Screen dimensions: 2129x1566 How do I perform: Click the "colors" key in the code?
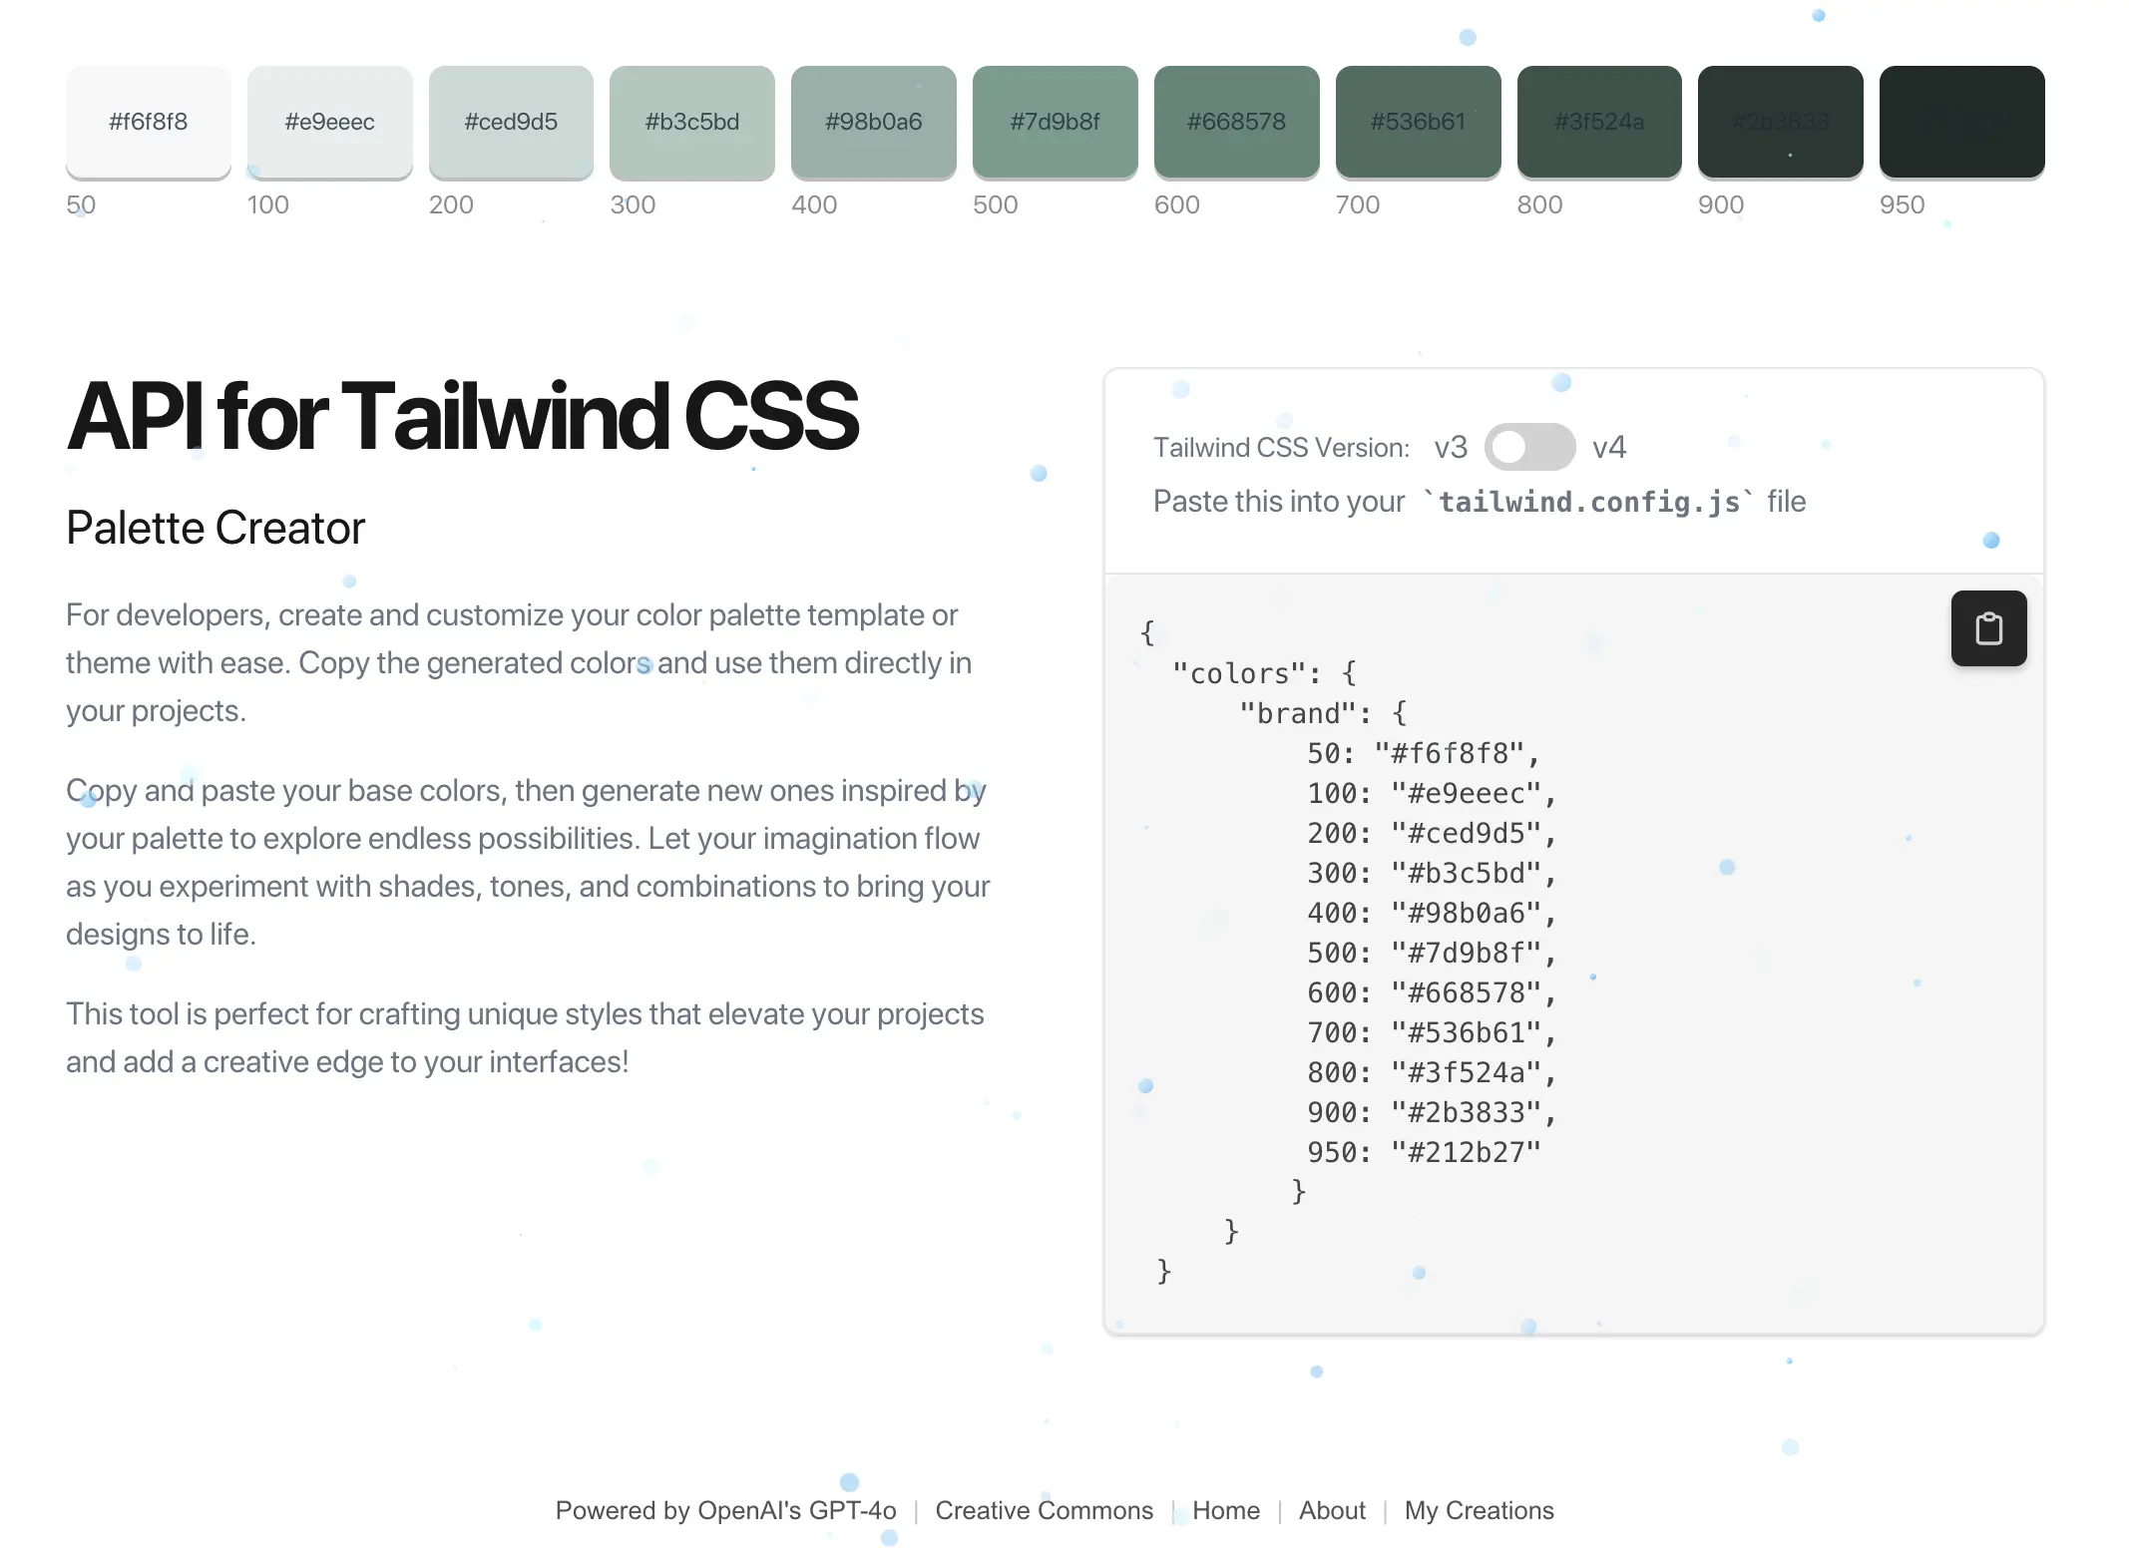pyautogui.click(x=1238, y=673)
